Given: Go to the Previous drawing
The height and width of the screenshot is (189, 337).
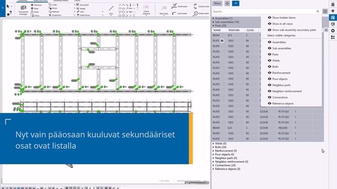Looking at the screenshot, I should click(36, 5).
